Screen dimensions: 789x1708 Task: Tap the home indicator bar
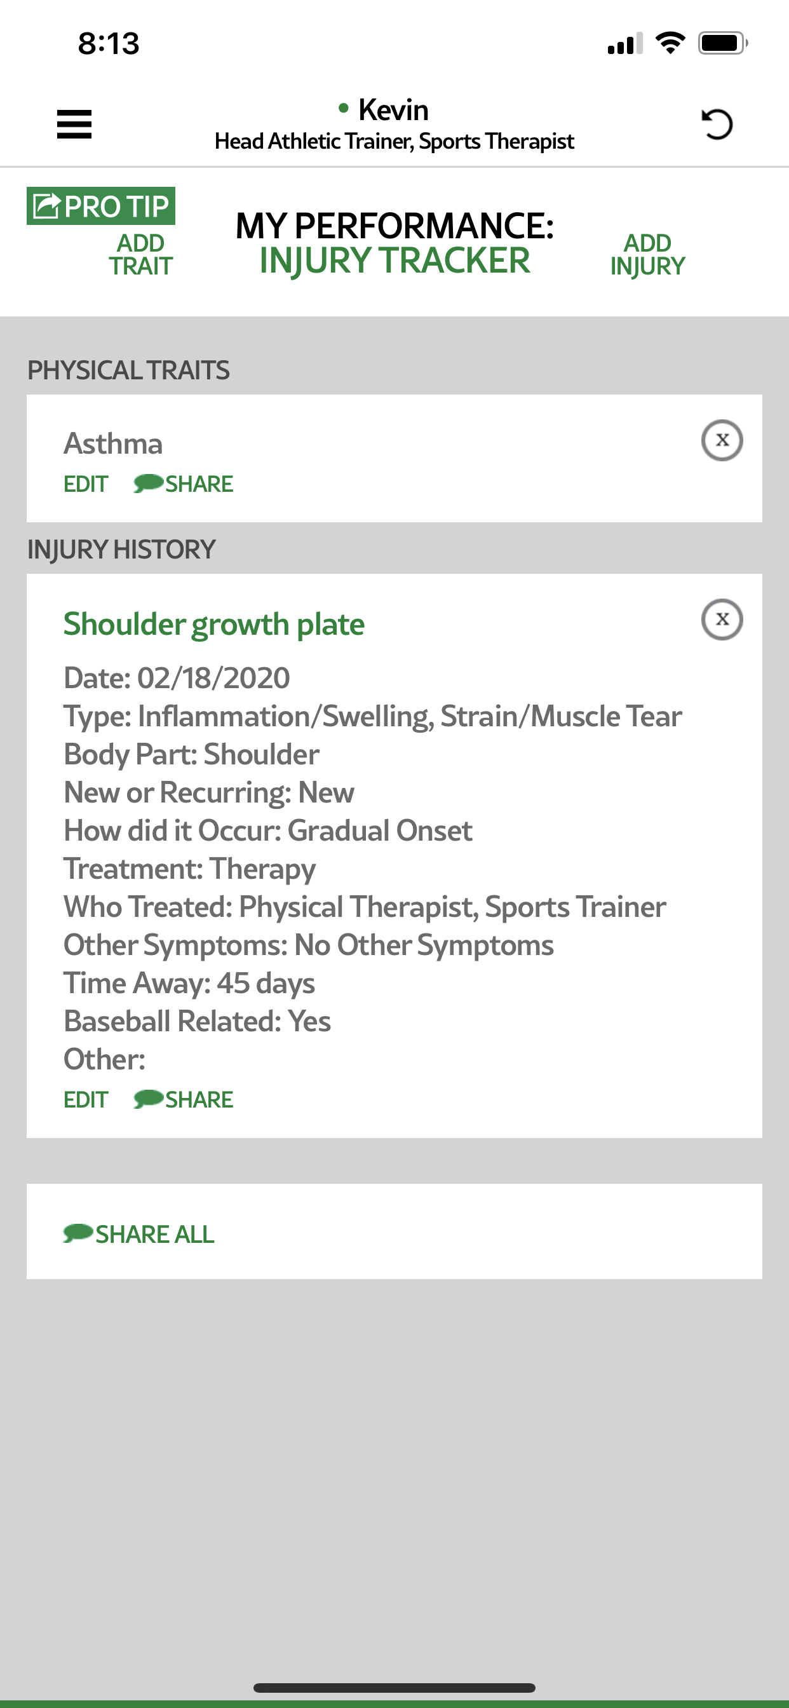click(x=394, y=1688)
